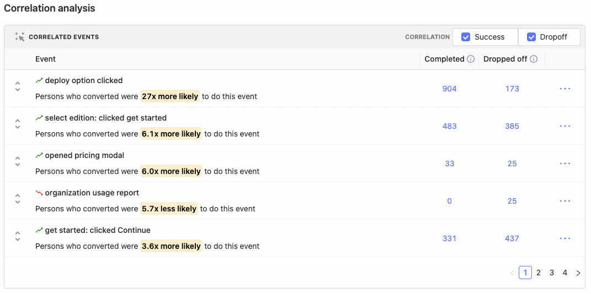Go to page 2 of correlated events
The width and height of the screenshot is (591, 294).
click(539, 273)
